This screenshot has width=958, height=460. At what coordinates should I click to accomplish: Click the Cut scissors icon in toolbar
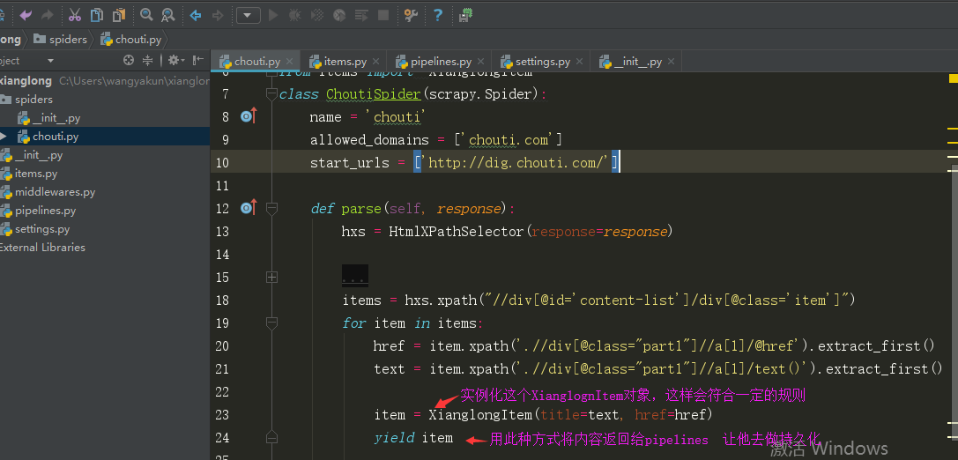[x=75, y=15]
